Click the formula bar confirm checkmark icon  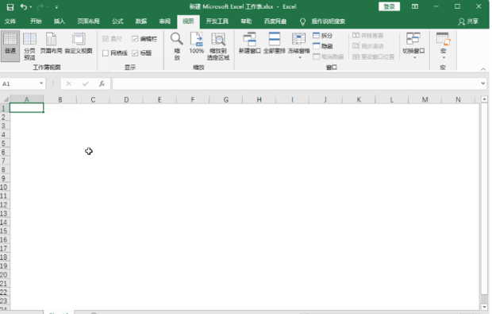(x=86, y=83)
